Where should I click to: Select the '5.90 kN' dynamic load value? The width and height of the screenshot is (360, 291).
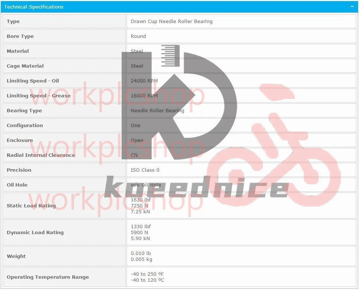click(140, 239)
